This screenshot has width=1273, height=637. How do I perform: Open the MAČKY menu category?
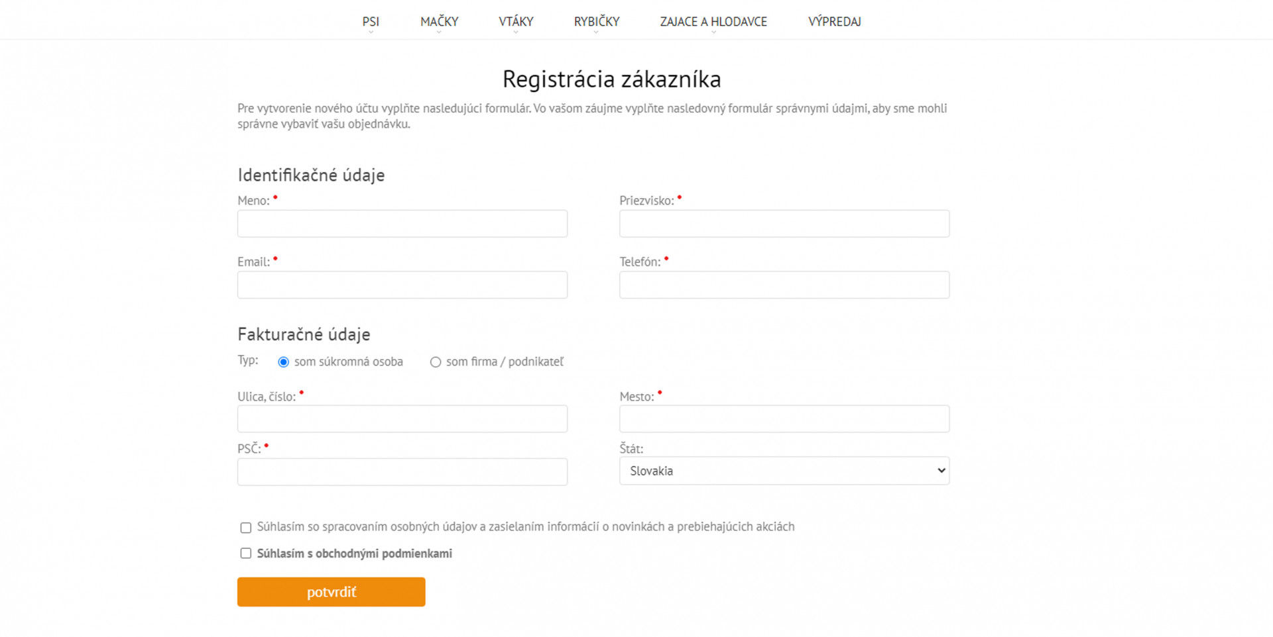coord(439,22)
